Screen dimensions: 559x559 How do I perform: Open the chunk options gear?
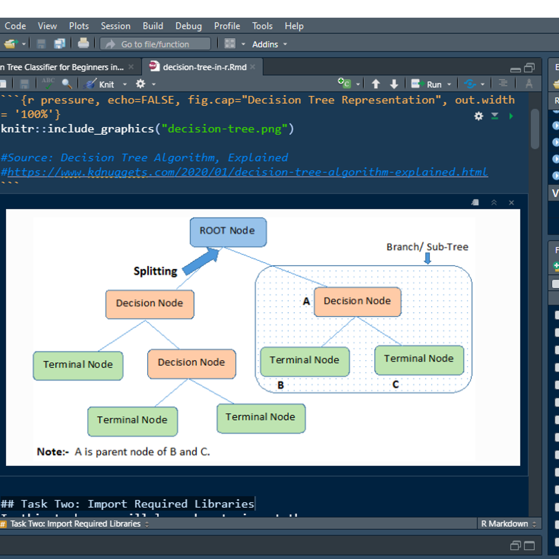tap(478, 116)
